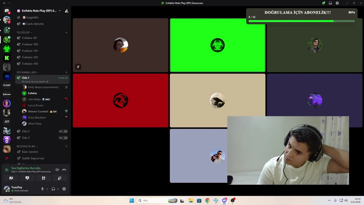Open the soundboard button
This screenshot has height=205, width=364.
pos(60,178)
